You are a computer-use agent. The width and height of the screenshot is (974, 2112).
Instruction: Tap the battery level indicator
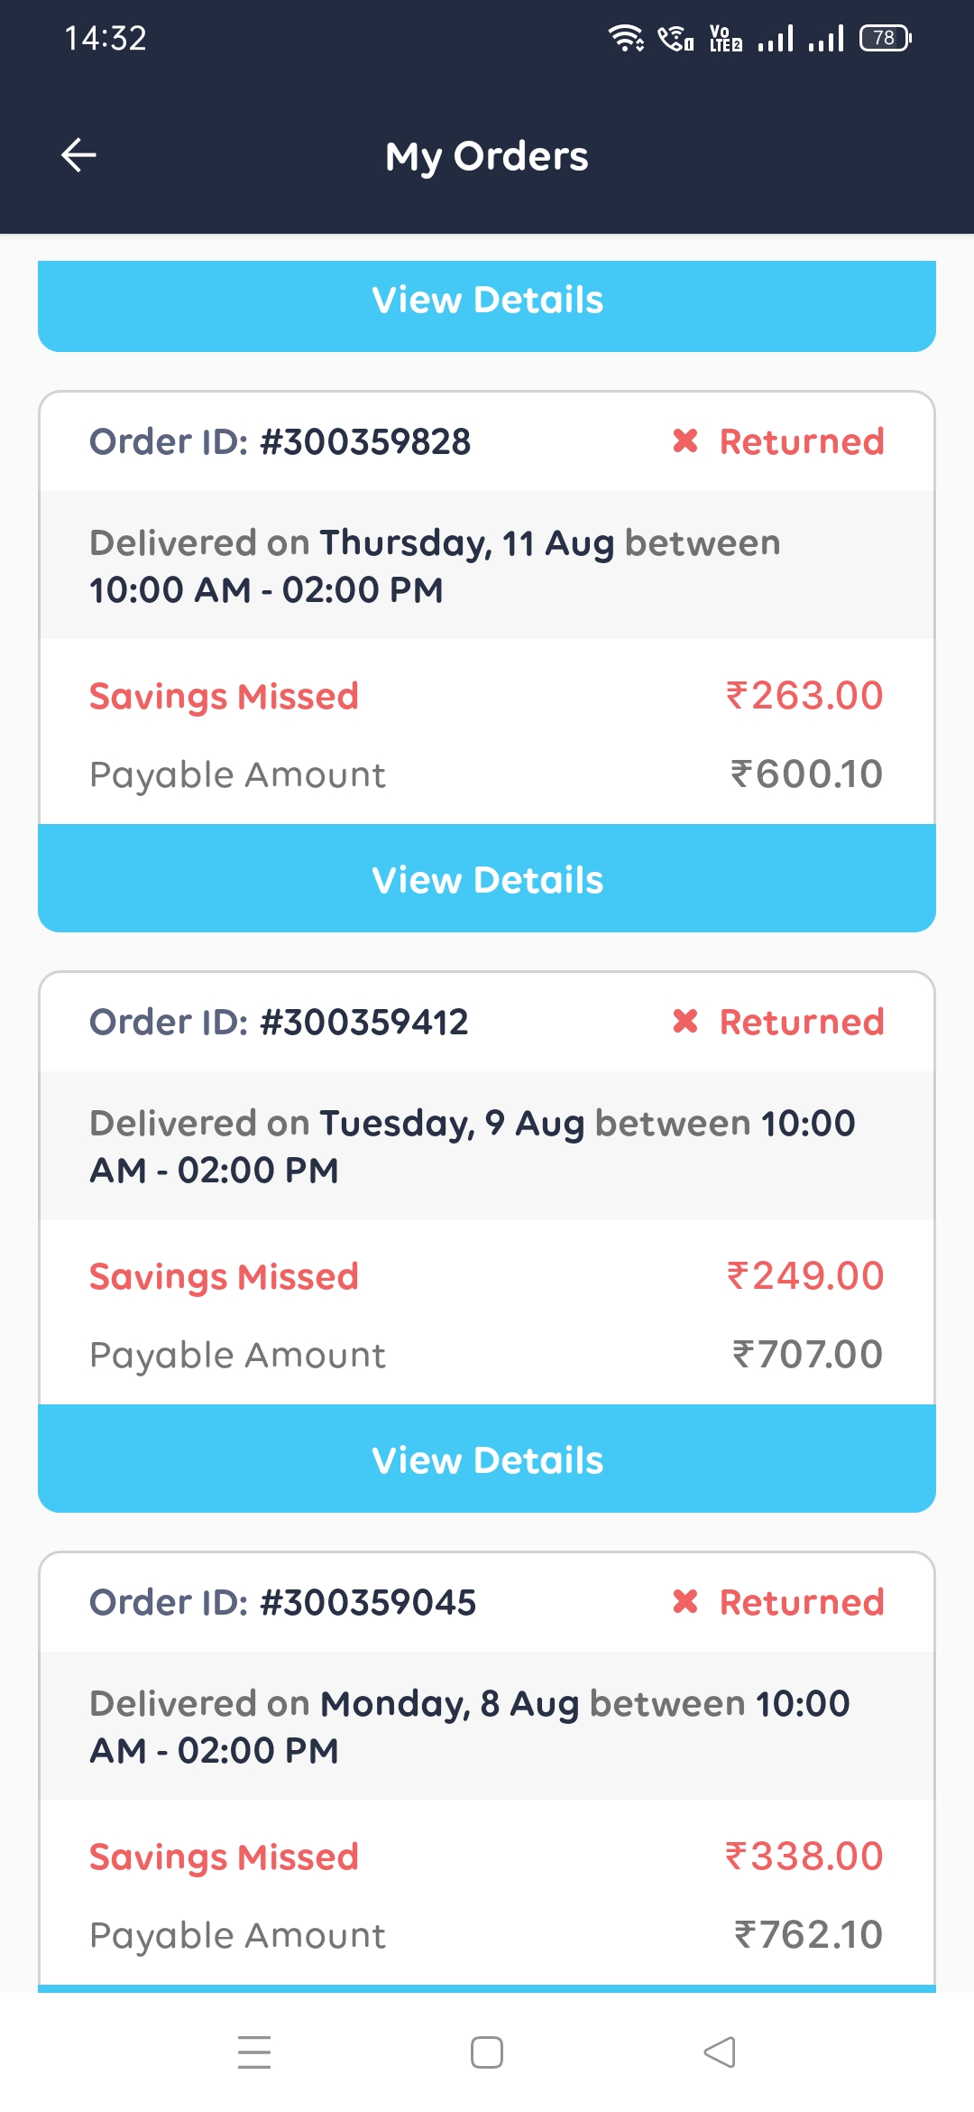pyautogui.click(x=885, y=38)
